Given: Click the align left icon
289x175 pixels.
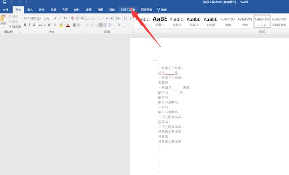Looking at the screenshot, I should click(x=87, y=25).
